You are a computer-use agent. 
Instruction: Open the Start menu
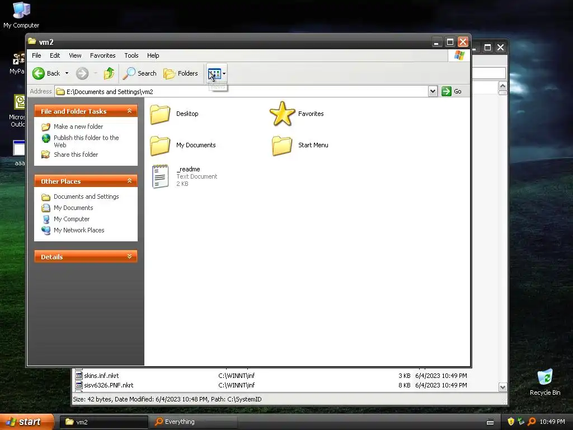(x=26, y=422)
